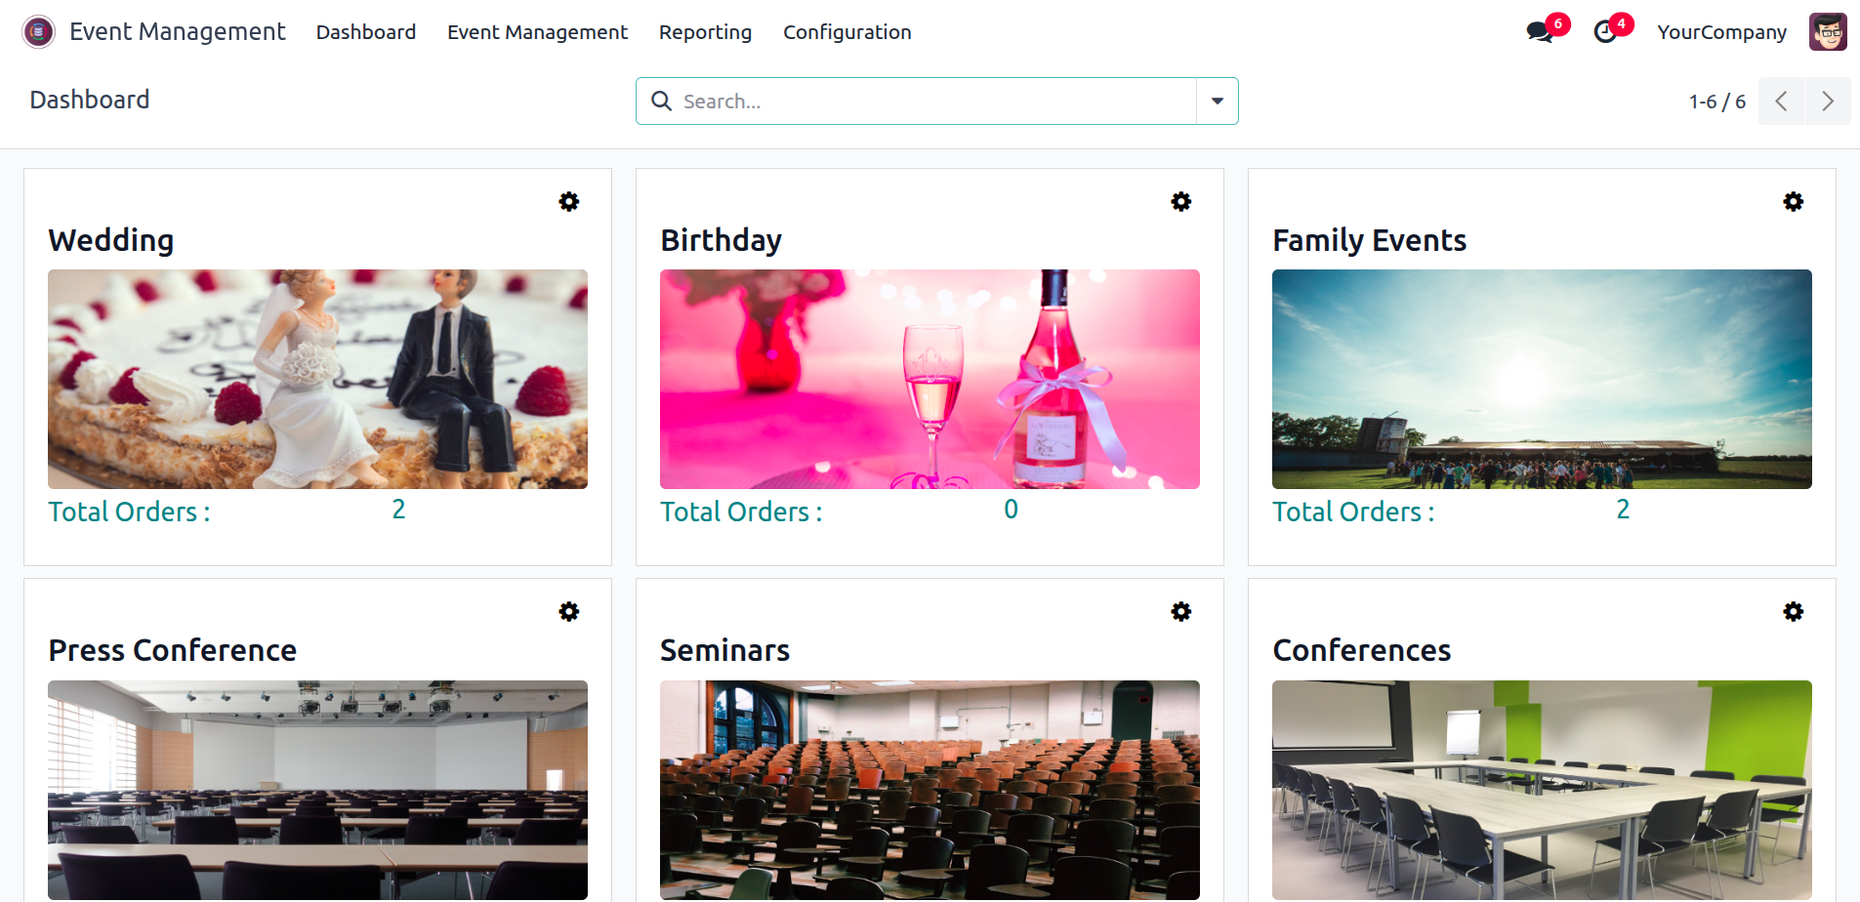1860x902 pixels.
Task: Go to the next page of records
Action: pos(1828,102)
